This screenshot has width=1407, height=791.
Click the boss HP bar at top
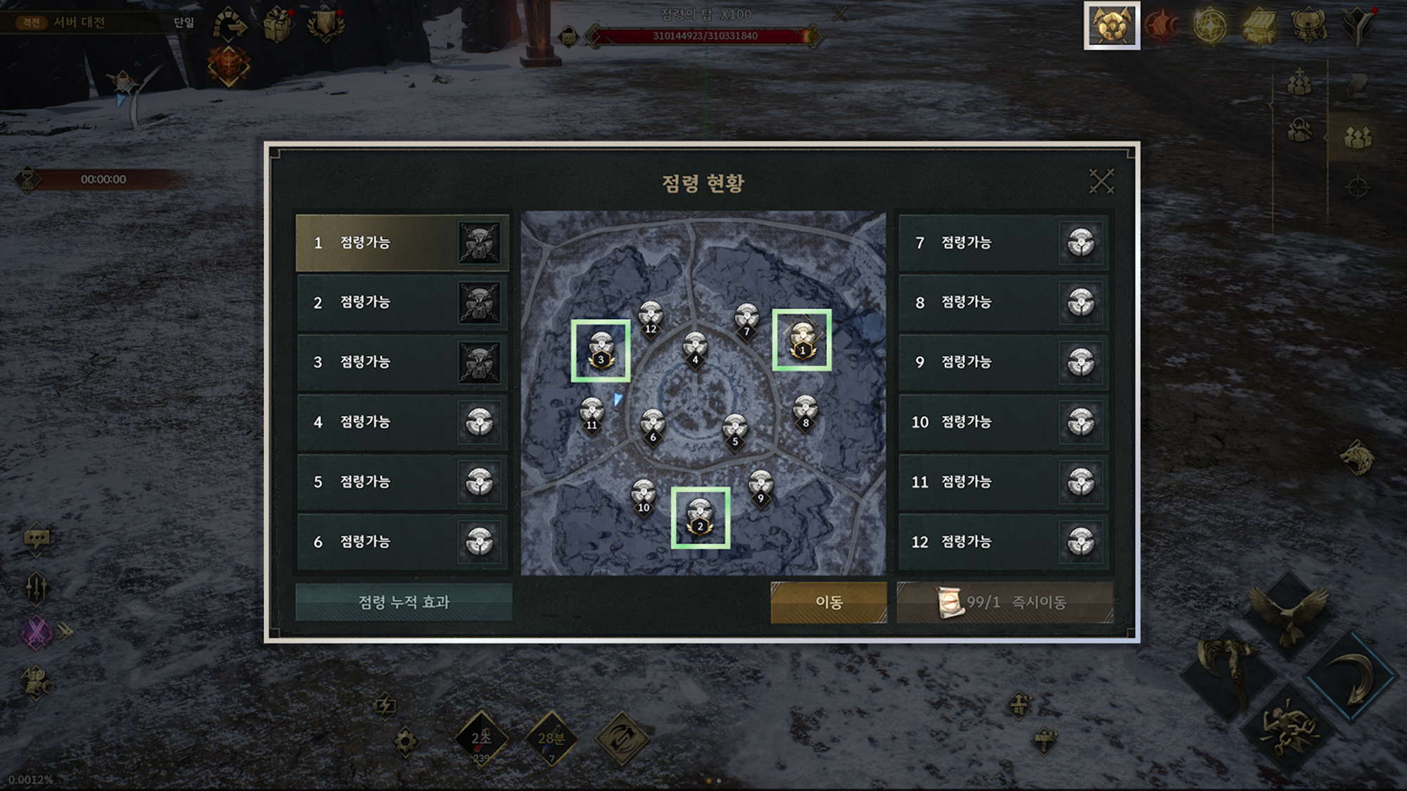coord(705,36)
